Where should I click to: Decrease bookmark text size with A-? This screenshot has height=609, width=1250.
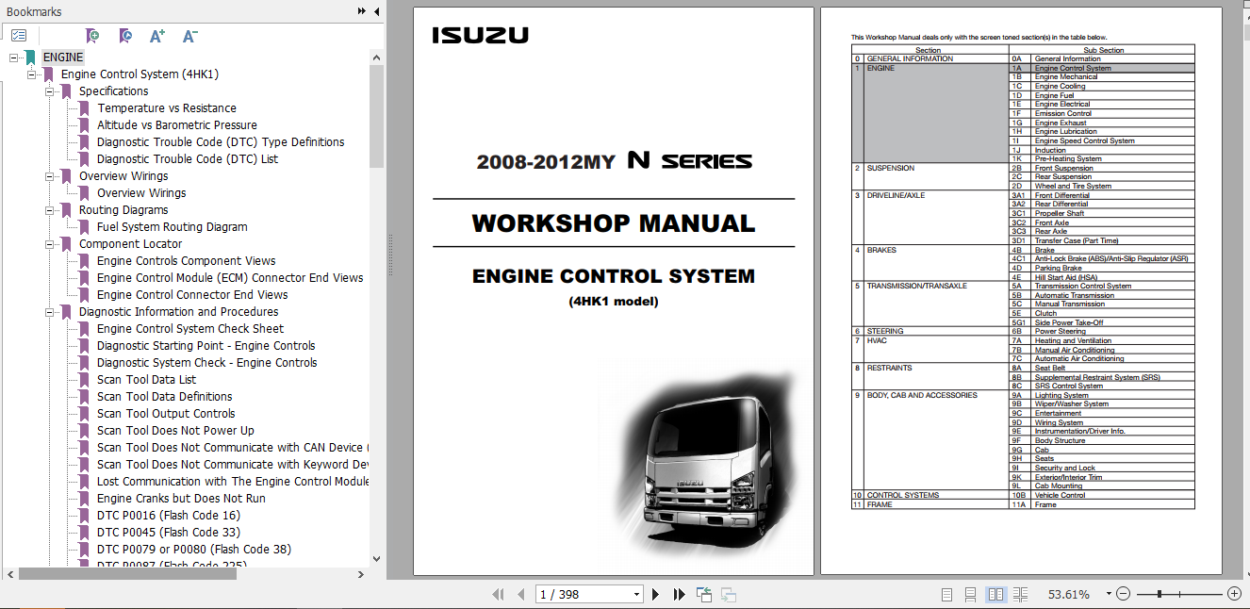pos(189,36)
